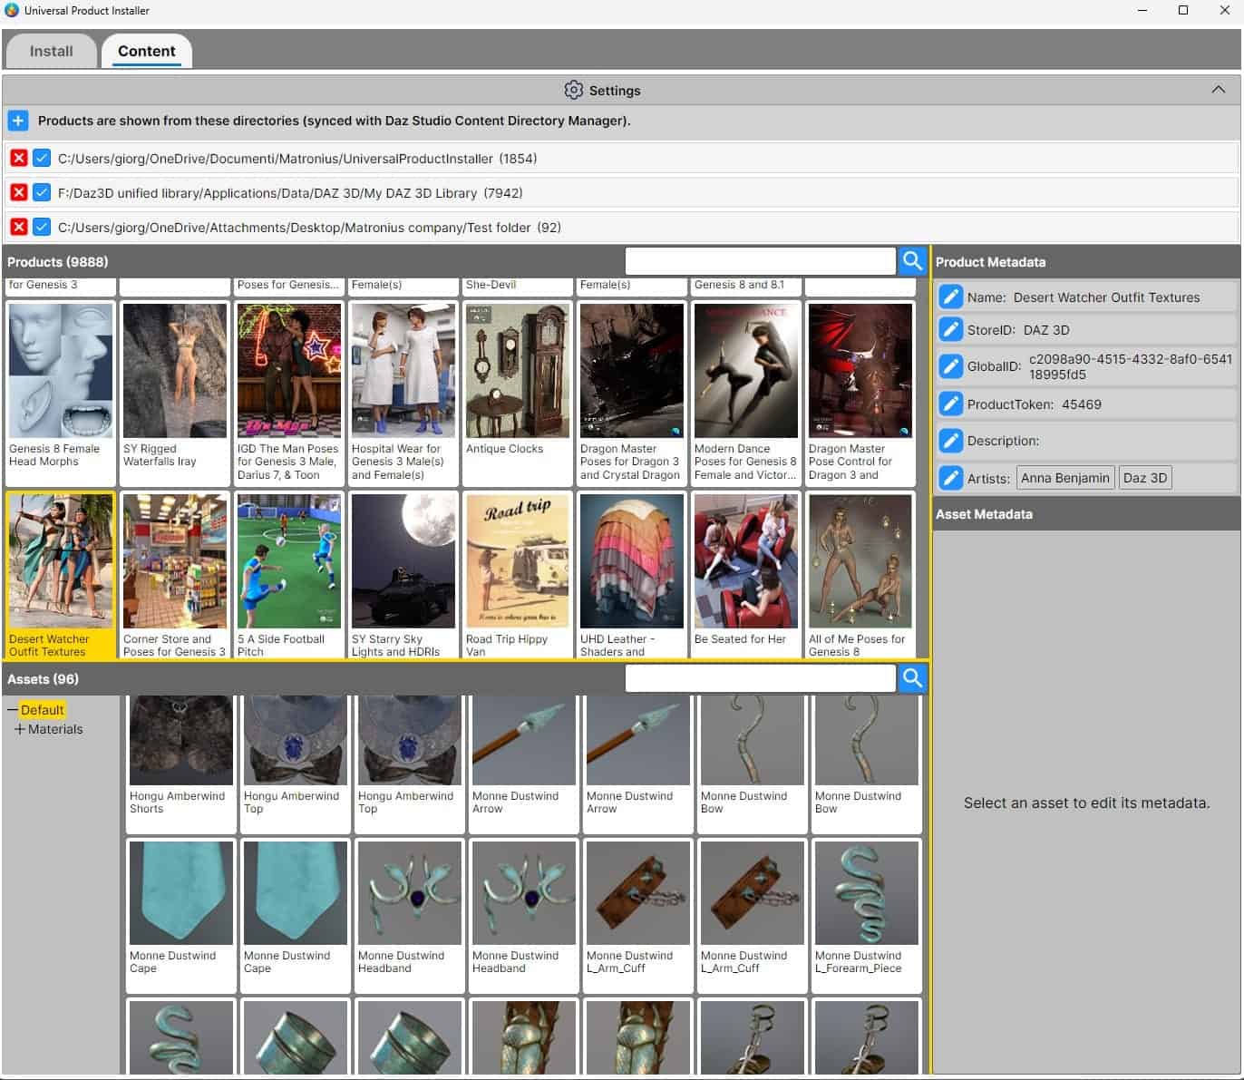Select the Monne Dustwind Headband thumbnail

[409, 893]
